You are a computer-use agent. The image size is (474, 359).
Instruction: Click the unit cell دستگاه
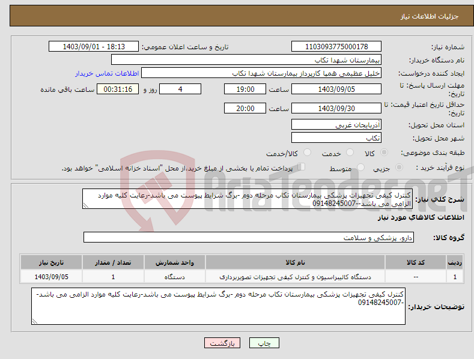point(175,277)
